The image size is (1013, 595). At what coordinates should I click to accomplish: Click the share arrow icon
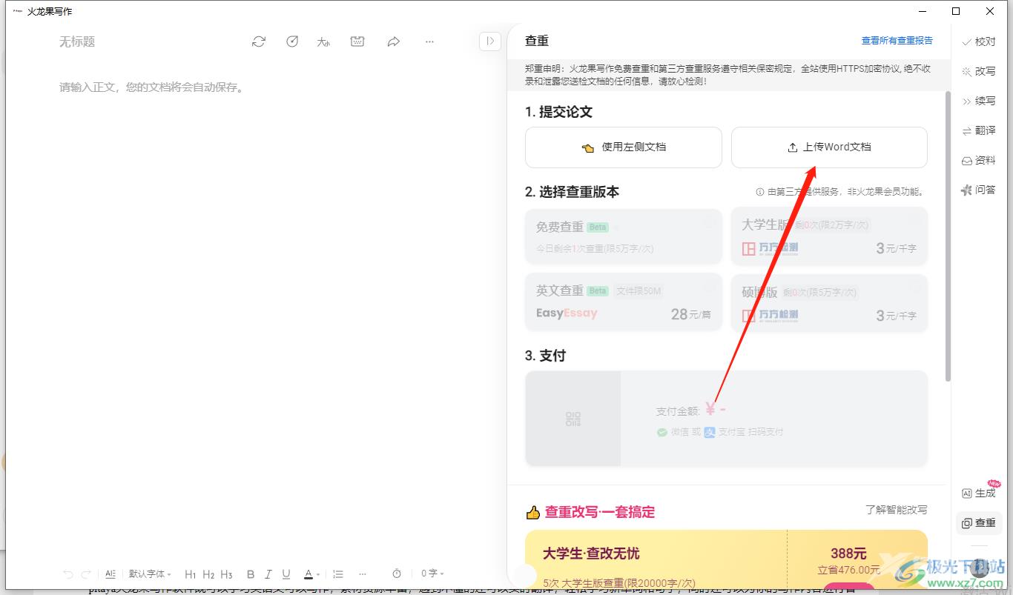point(394,42)
